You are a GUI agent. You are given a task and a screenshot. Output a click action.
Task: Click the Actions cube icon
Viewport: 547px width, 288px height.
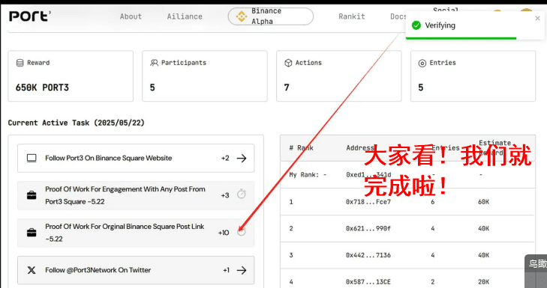tap(288, 63)
